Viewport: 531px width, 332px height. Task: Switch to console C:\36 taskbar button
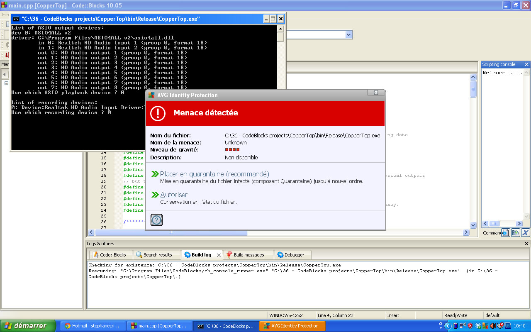226,326
